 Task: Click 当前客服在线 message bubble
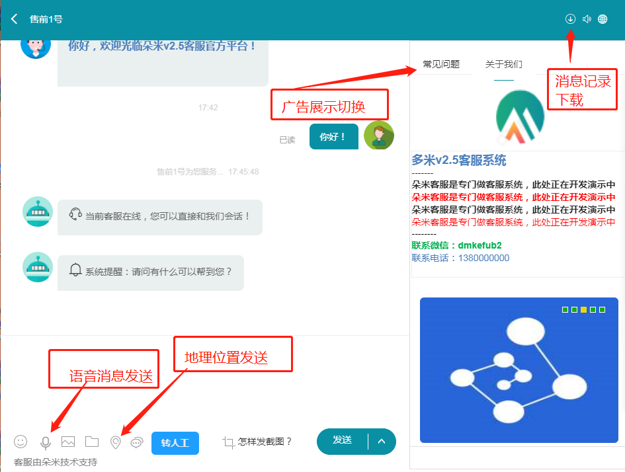pos(160,217)
